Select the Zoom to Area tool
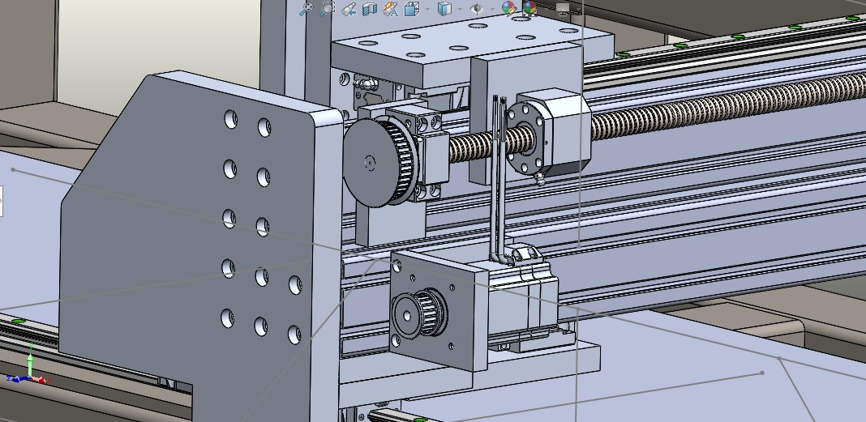866x422 pixels. [327, 9]
